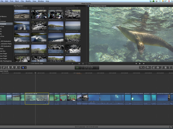The width and height of the screenshot is (173, 129).
Task: Jump to previous edit in viewer
Action: (136, 63)
